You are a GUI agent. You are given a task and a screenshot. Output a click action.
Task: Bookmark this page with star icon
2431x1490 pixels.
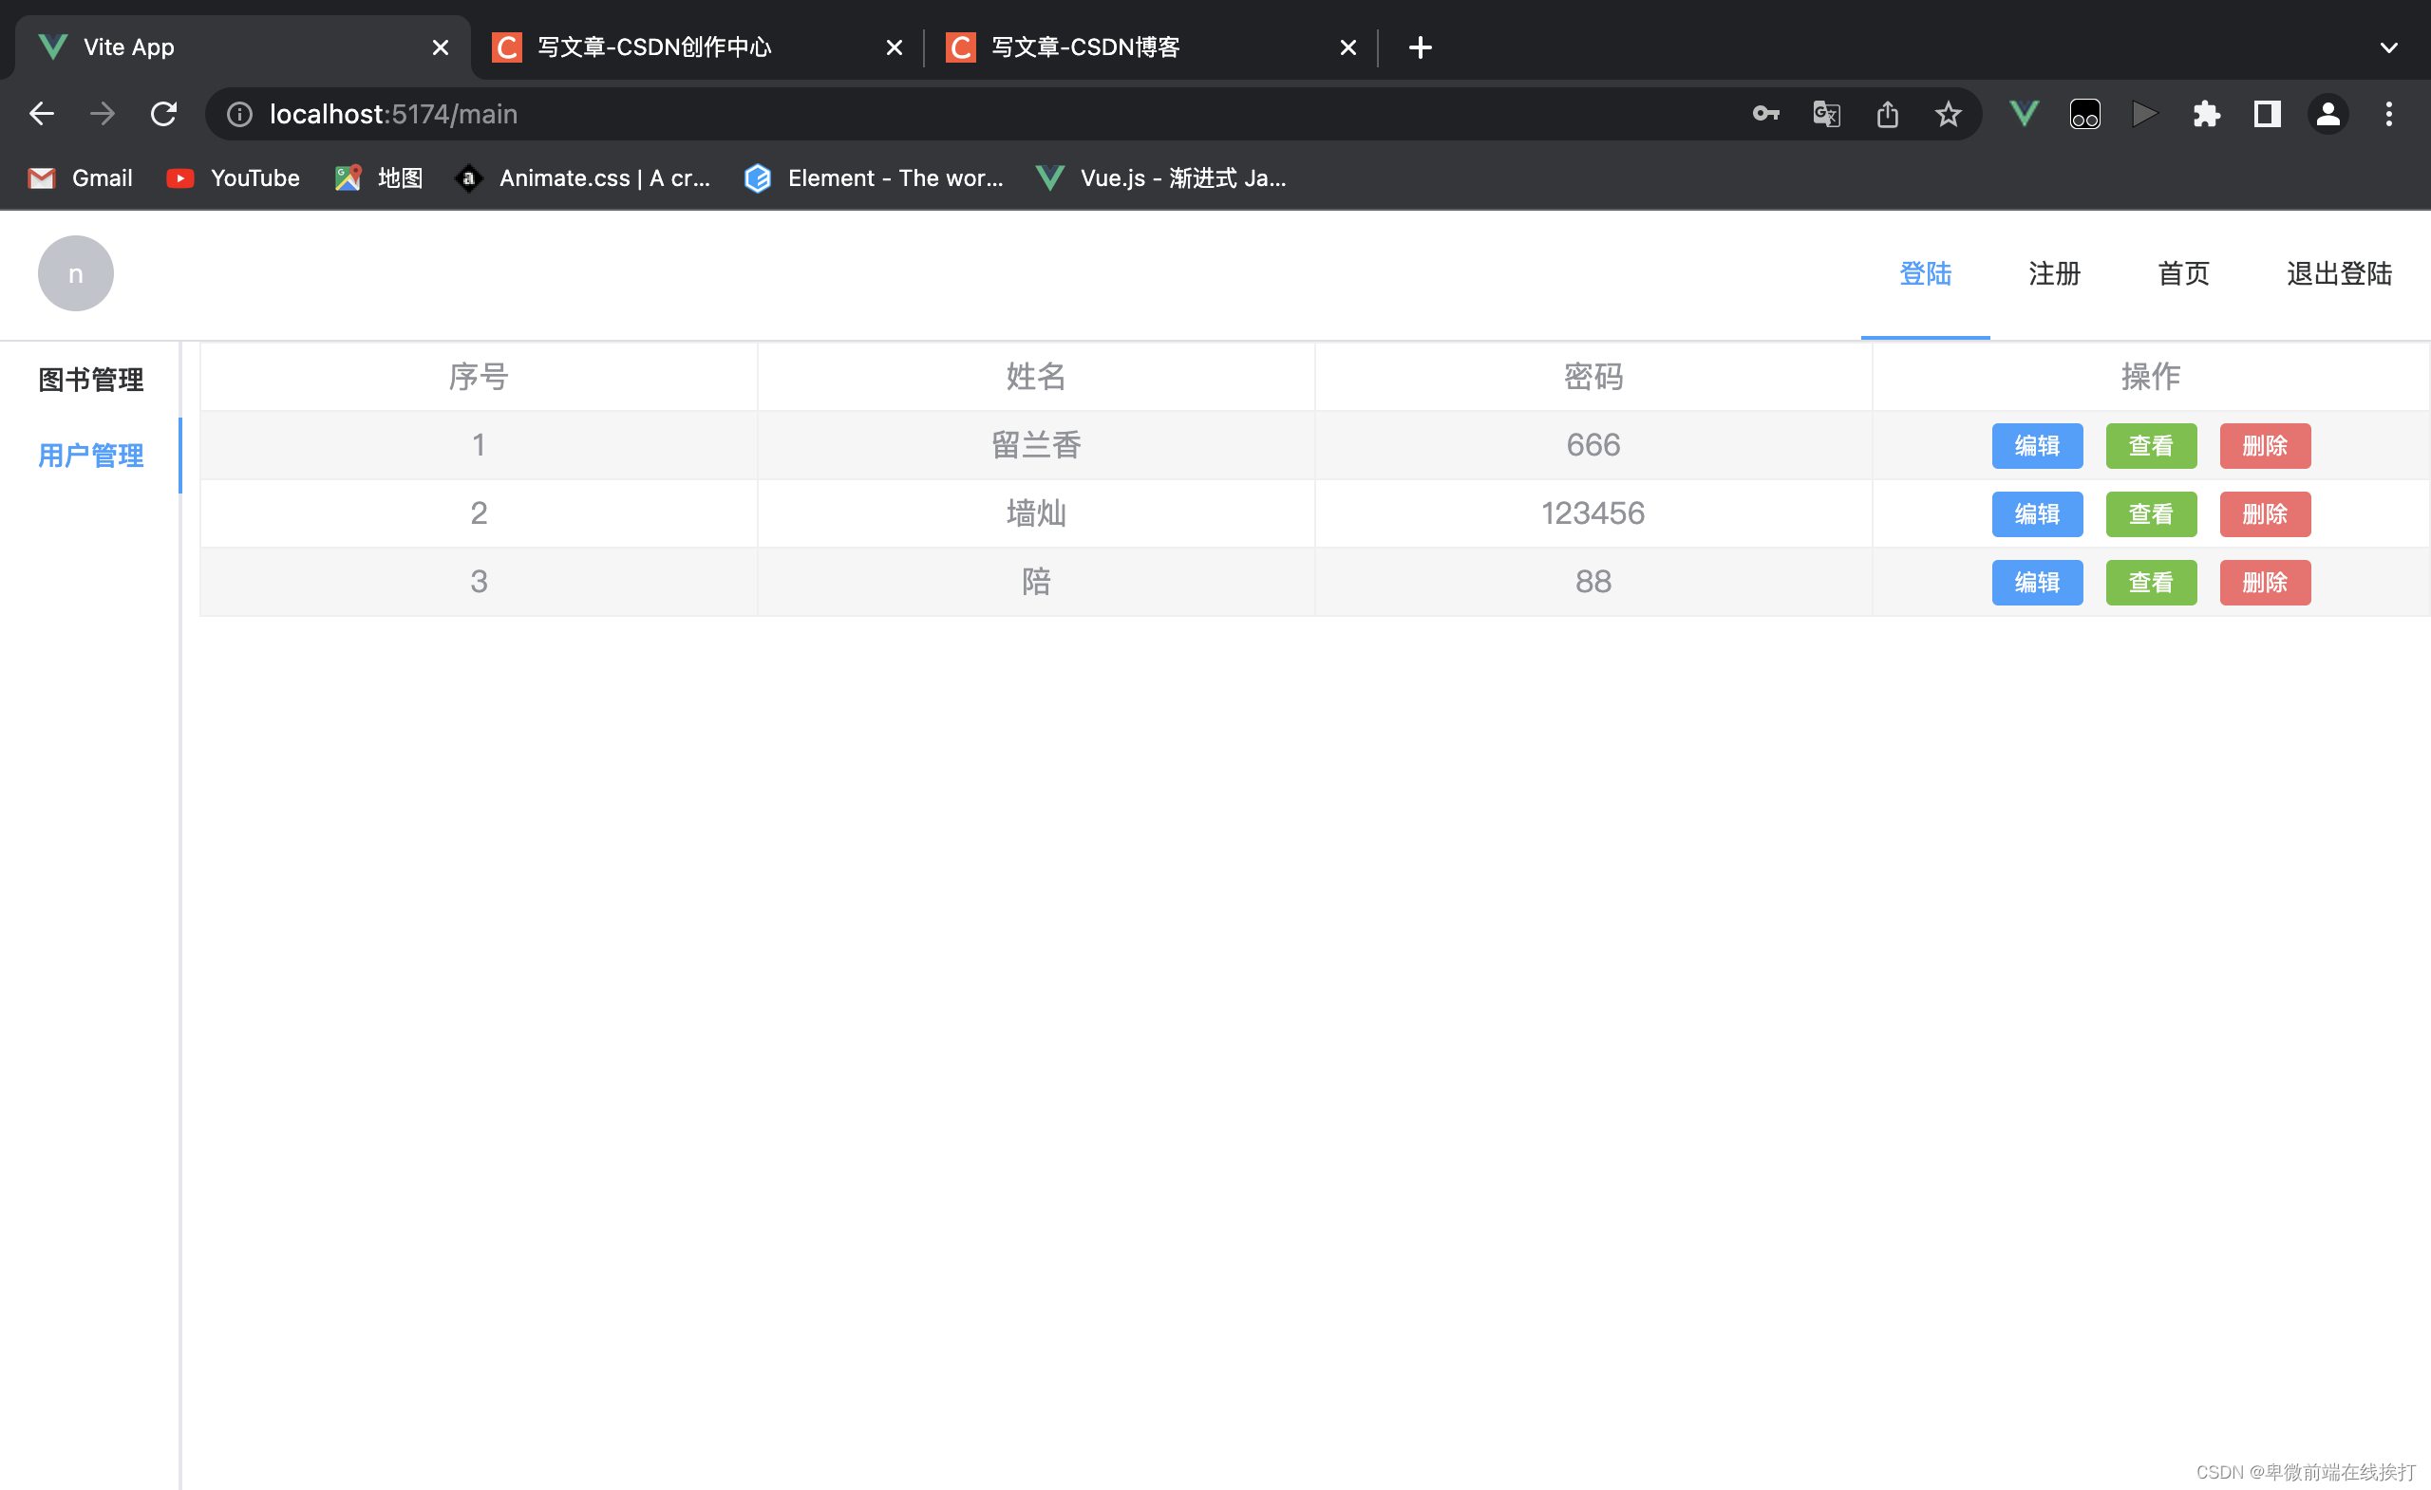(1948, 115)
